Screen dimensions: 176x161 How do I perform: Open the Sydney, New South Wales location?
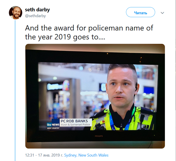86,155
